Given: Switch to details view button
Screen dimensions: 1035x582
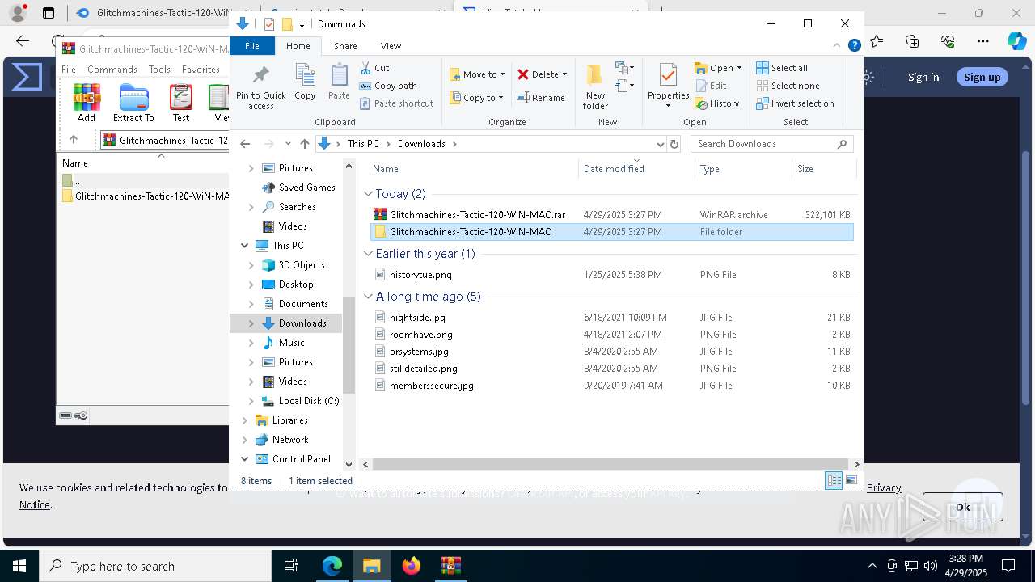Looking at the screenshot, I should [834, 480].
